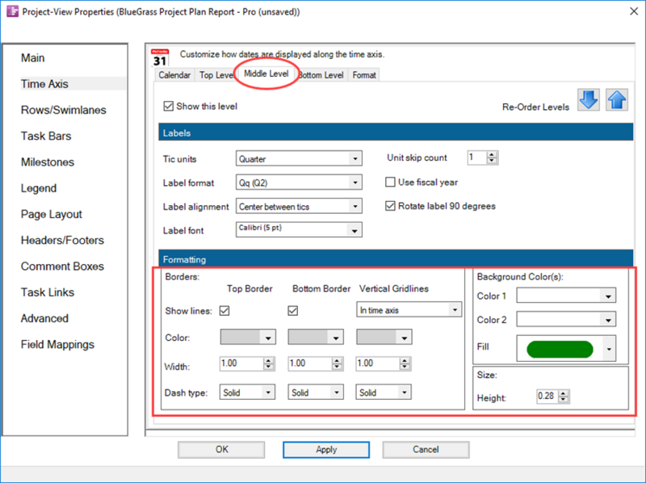Pick Bottom Border line color
Screen dimensions: 646x483
[316, 338]
